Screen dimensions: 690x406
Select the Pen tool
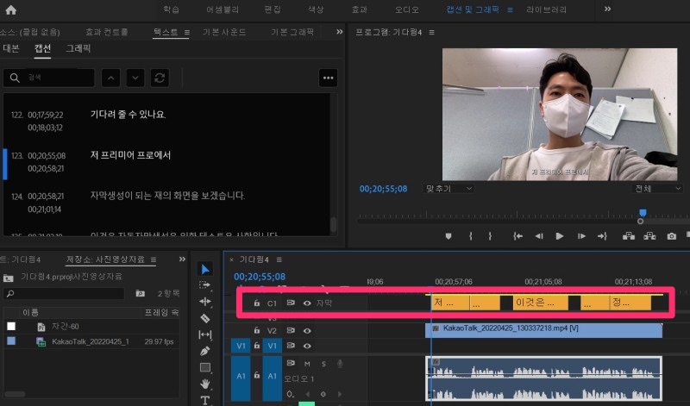tap(205, 351)
